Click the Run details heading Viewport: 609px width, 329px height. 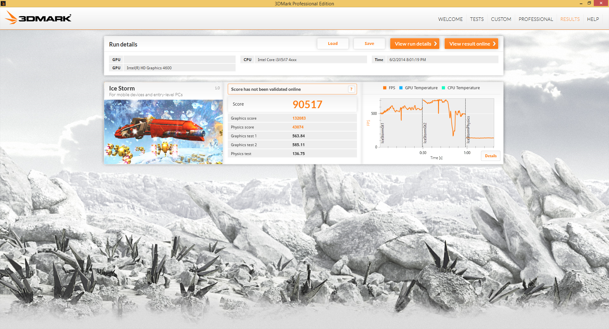coord(123,44)
